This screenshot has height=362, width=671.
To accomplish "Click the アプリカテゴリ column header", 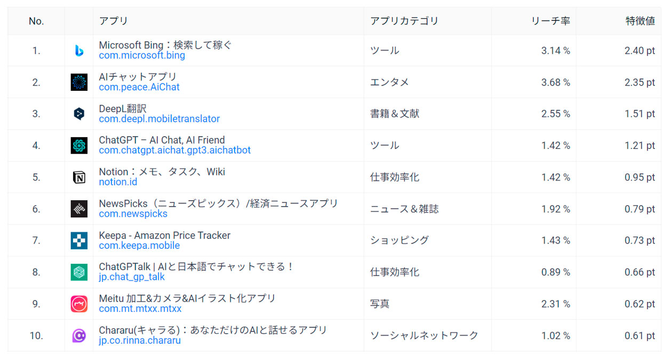I will point(404,21).
